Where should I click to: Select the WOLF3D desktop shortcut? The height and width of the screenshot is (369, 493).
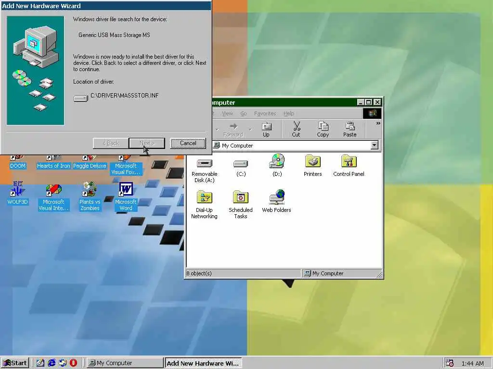point(18,193)
